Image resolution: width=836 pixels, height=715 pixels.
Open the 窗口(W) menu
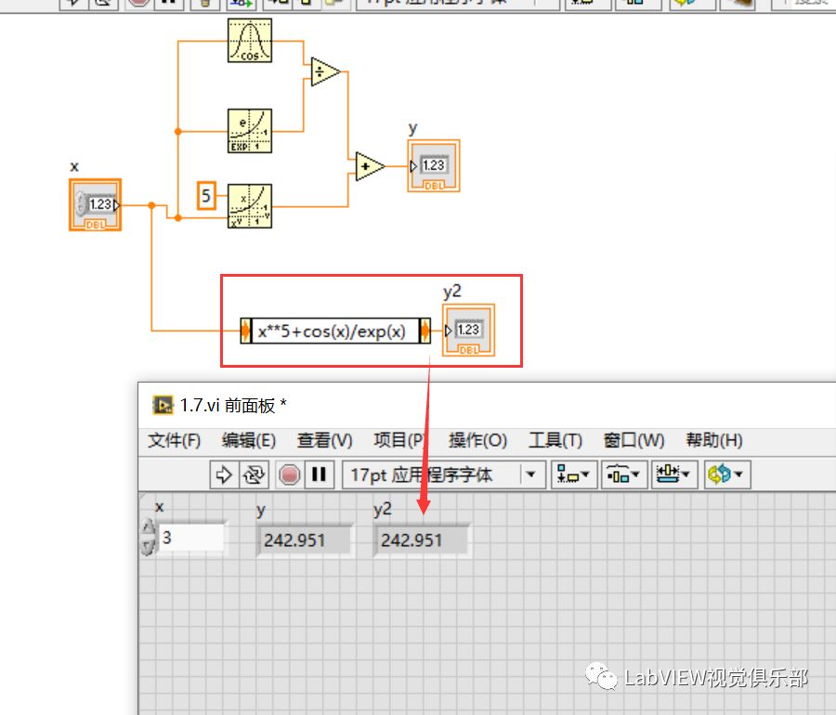(633, 440)
